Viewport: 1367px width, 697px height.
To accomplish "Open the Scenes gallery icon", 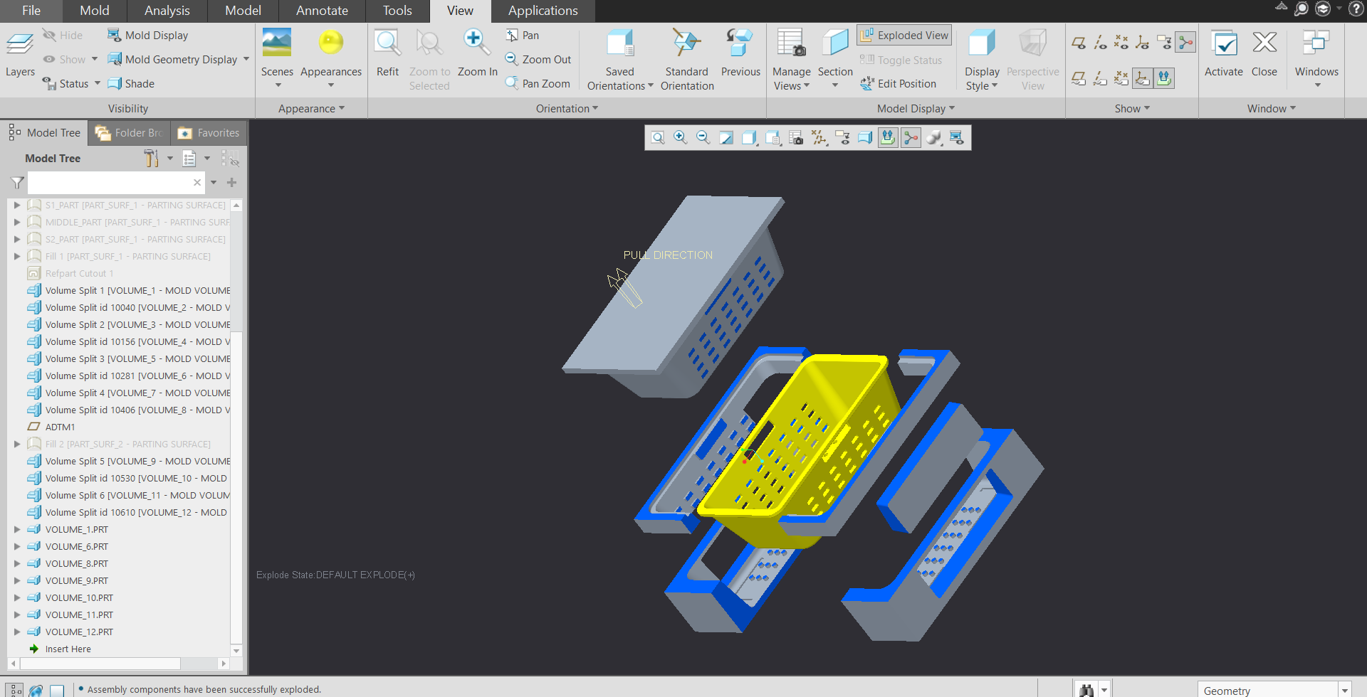I will tap(277, 43).
